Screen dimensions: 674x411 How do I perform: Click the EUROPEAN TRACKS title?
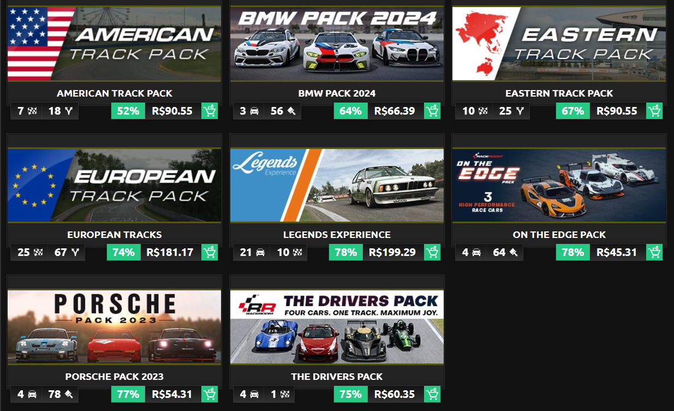coord(115,235)
